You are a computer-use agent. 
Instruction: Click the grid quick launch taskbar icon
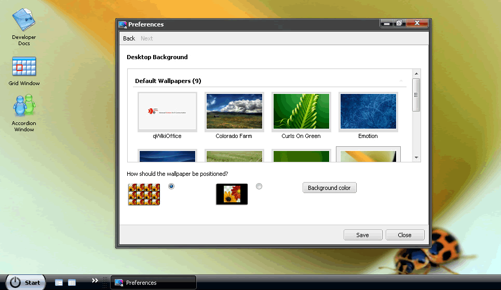pyautogui.click(x=72, y=283)
